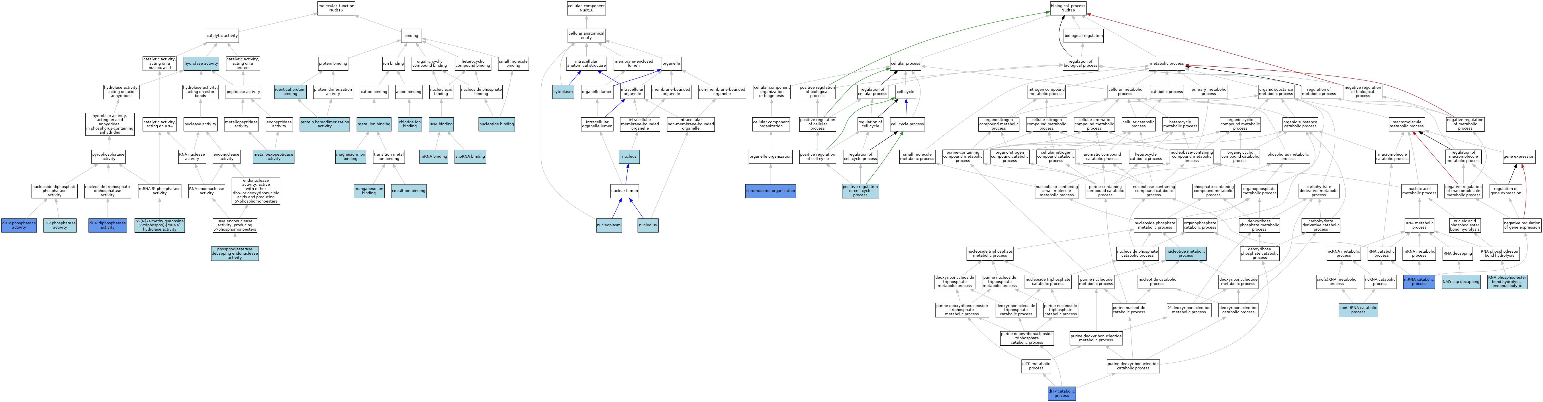Click the pyrophosphatase activity node
The height and width of the screenshot is (402, 1543).
point(108,157)
